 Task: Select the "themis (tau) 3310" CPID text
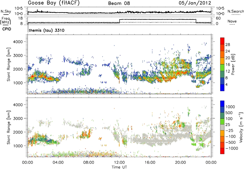click(47, 30)
